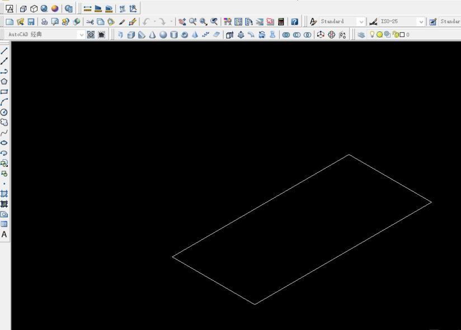Screen dimensions: 461x330
Task: Create a Cone solid
Action: (152, 35)
